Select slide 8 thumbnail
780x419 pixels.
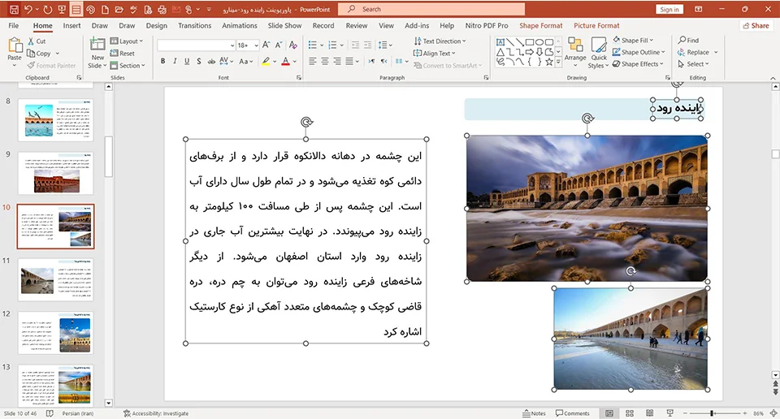point(55,120)
